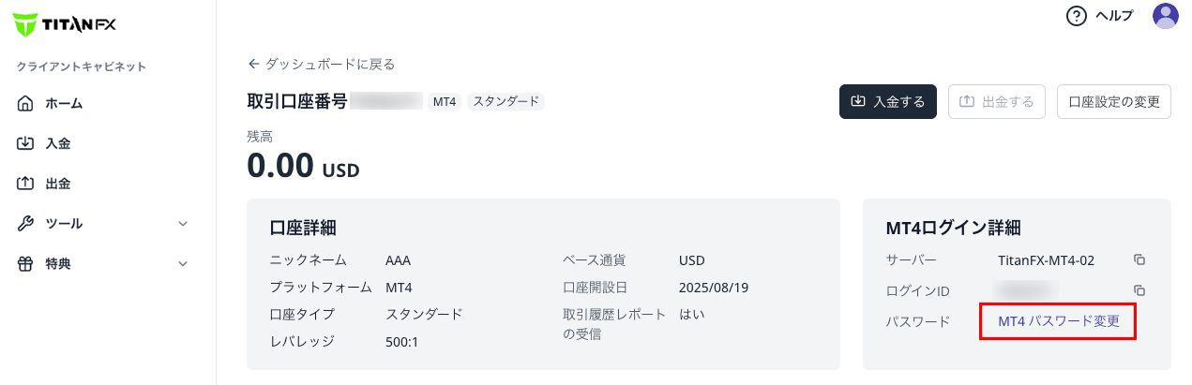Viewport: 1192px width, 385px height.
Task: Select 出金 in the sidebar menu
Action: (x=58, y=184)
